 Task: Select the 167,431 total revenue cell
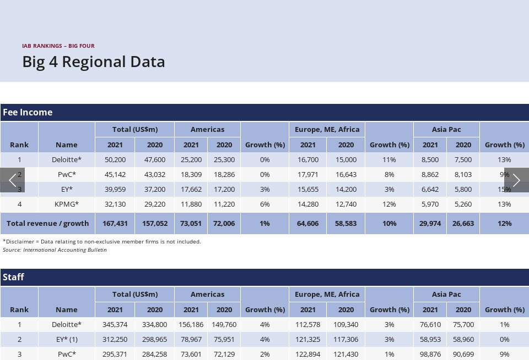tap(115, 224)
